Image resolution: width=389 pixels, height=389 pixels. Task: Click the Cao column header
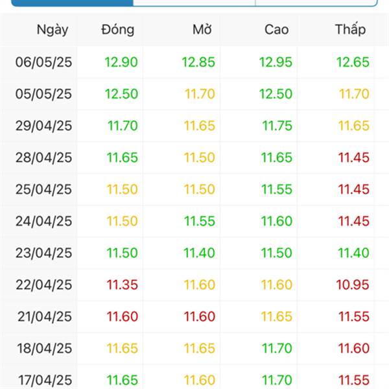pos(277,30)
